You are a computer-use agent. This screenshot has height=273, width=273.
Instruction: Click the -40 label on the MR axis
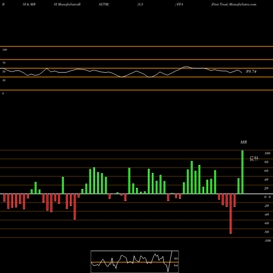tap(266, 215)
